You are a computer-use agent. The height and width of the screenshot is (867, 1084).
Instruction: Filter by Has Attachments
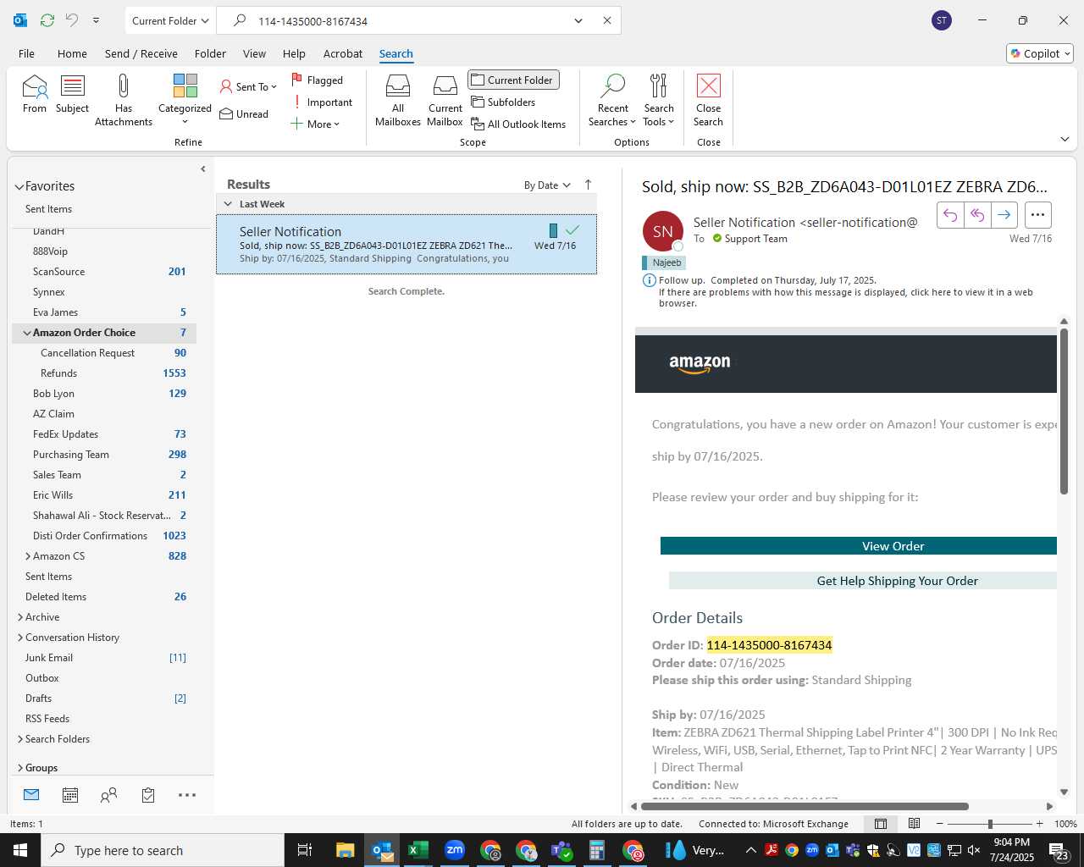(124, 100)
